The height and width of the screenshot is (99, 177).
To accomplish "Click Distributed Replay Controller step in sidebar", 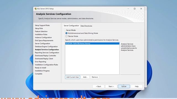I will [45, 56].
